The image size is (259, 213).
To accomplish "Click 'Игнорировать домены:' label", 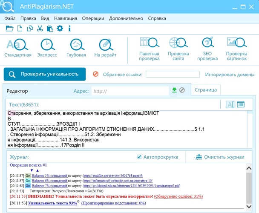I will pos(230,75).
